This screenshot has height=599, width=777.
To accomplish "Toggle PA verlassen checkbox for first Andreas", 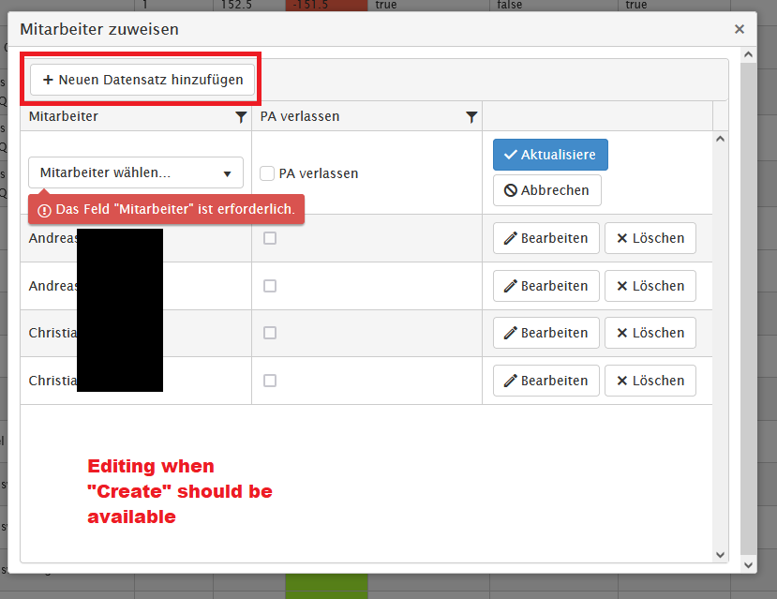I will [x=270, y=238].
